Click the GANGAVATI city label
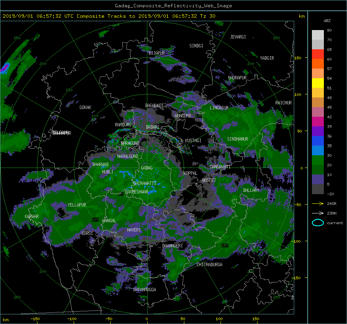The width and height of the screenshot is (347, 324). coord(220,166)
